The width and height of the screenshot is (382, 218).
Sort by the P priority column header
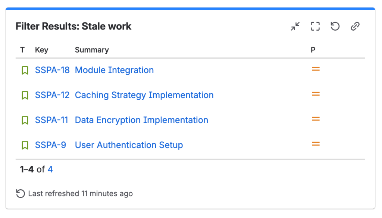313,50
